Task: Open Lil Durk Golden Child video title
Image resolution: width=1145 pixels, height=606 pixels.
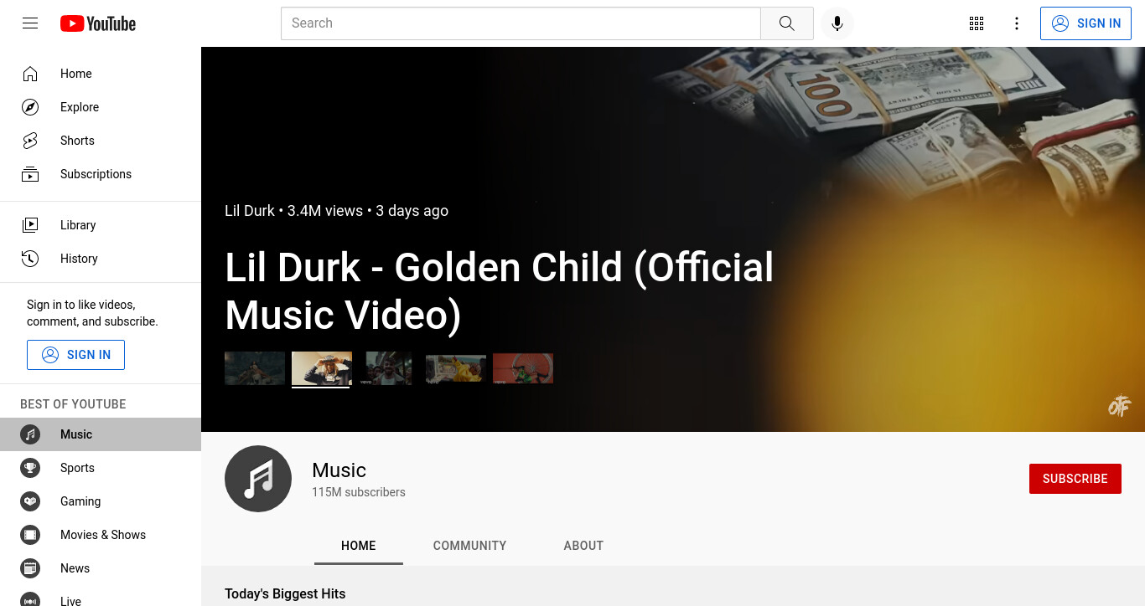Action: click(500, 291)
